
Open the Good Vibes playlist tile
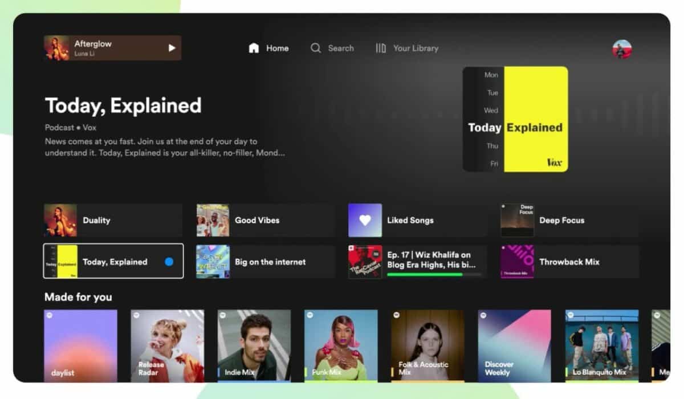(265, 220)
